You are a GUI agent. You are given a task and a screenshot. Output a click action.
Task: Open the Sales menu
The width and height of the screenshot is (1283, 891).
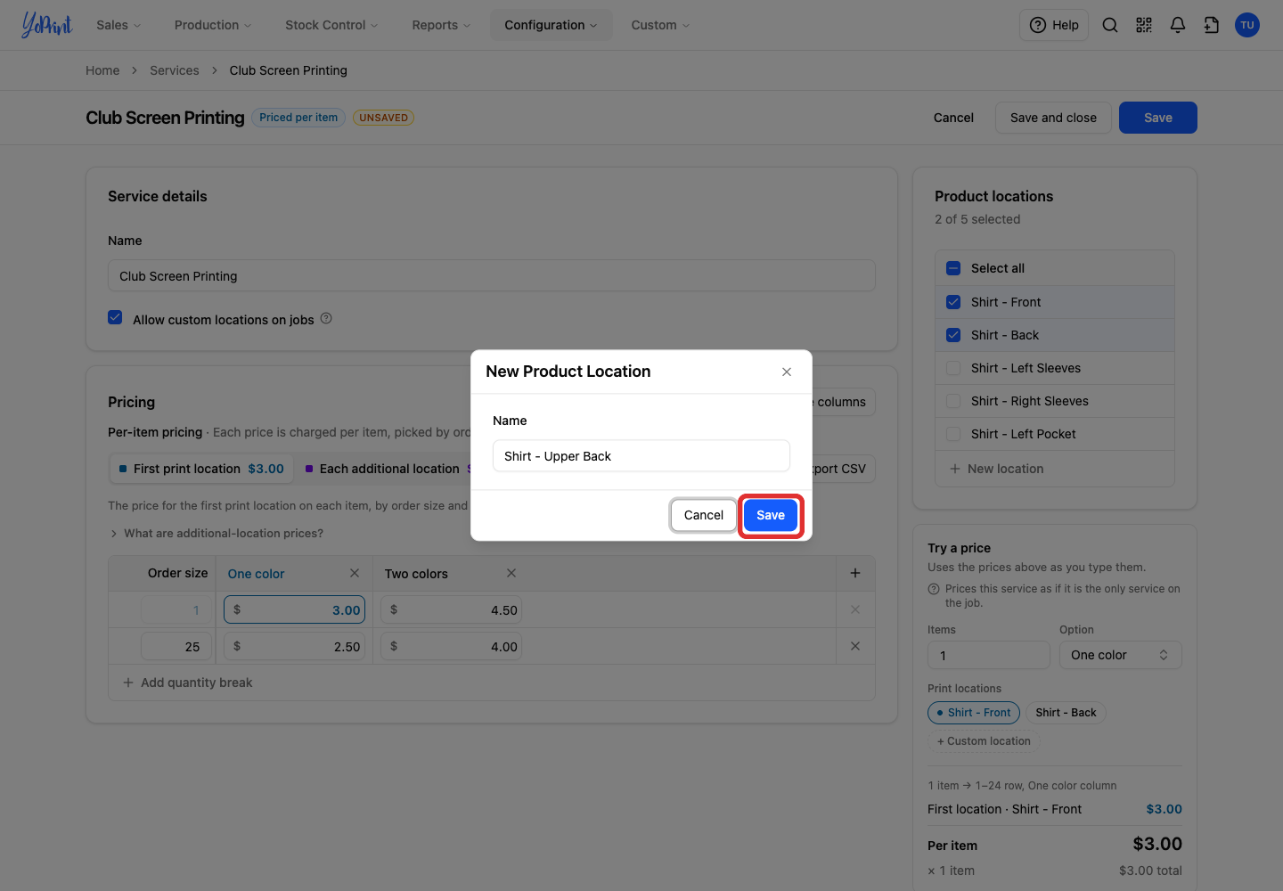(x=118, y=25)
